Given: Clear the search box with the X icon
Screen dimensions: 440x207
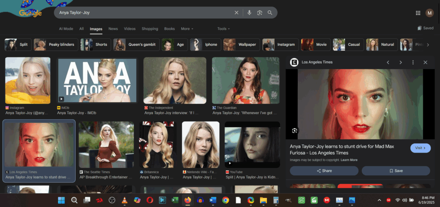Looking at the screenshot, I should (x=236, y=12).
